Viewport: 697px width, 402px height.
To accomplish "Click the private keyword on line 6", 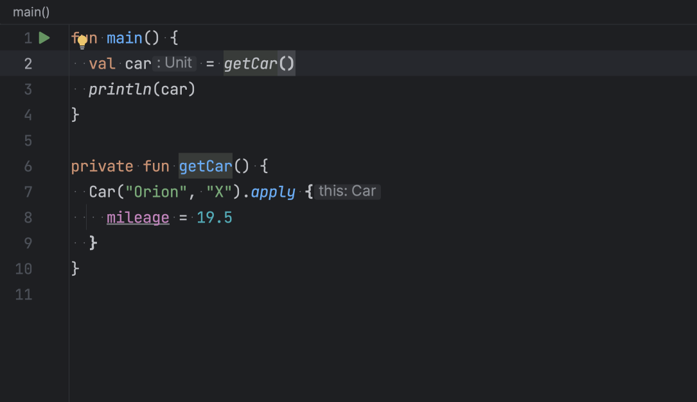I will (102, 166).
